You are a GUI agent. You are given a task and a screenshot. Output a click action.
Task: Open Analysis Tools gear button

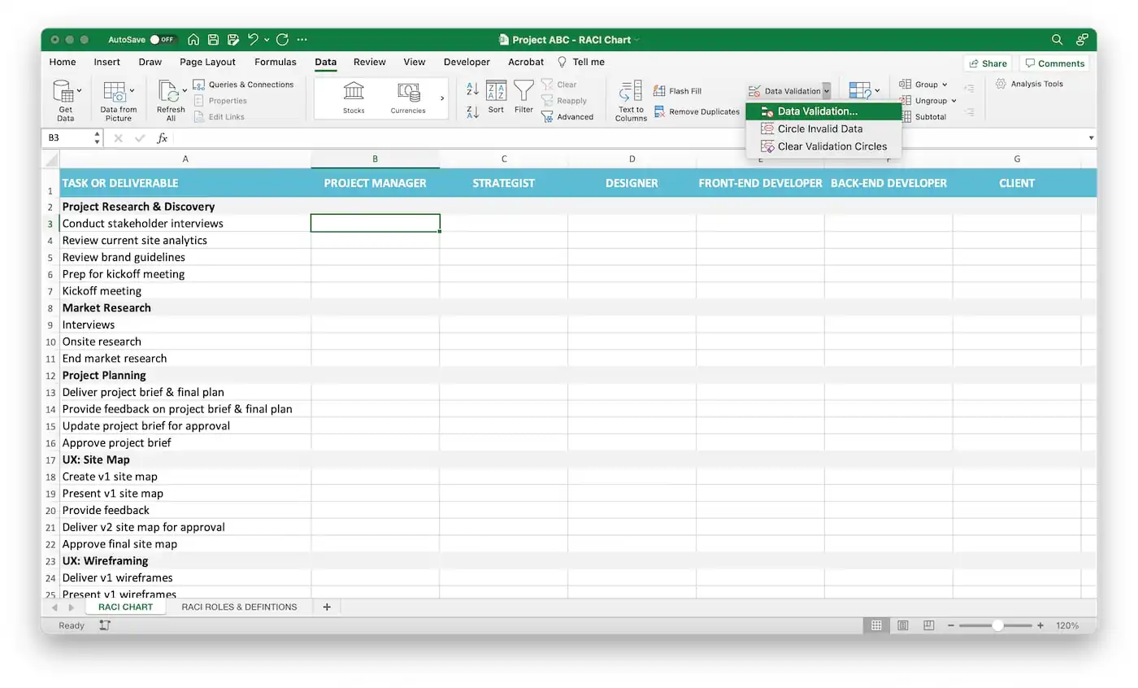click(1029, 84)
